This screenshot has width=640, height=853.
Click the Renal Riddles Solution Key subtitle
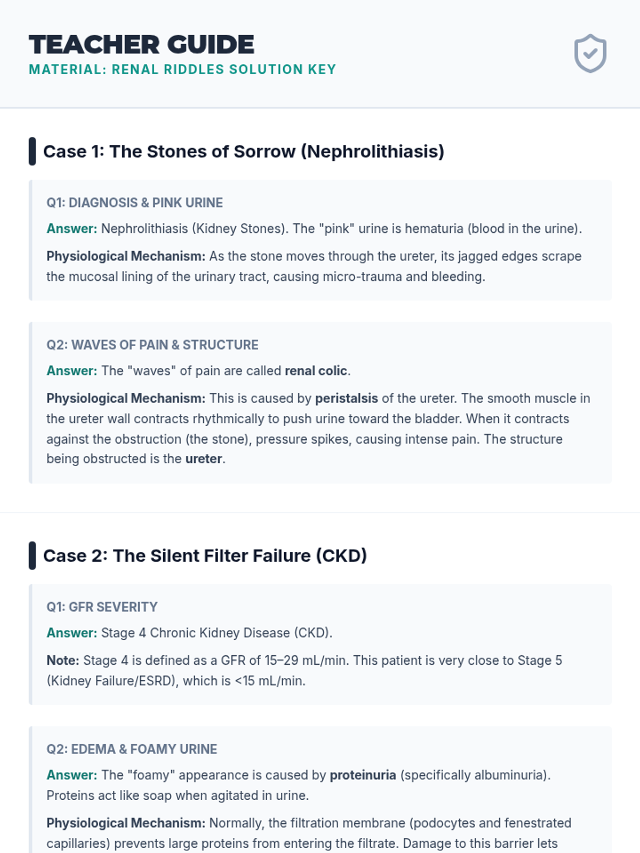coord(182,69)
